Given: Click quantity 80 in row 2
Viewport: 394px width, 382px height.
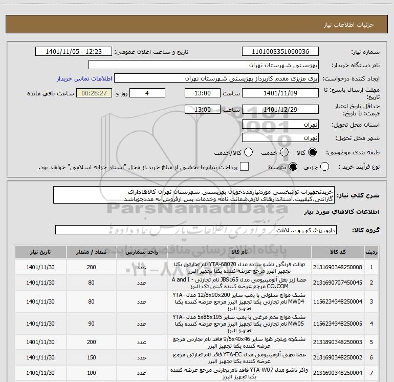Looking at the screenshot, I should 91,283.
